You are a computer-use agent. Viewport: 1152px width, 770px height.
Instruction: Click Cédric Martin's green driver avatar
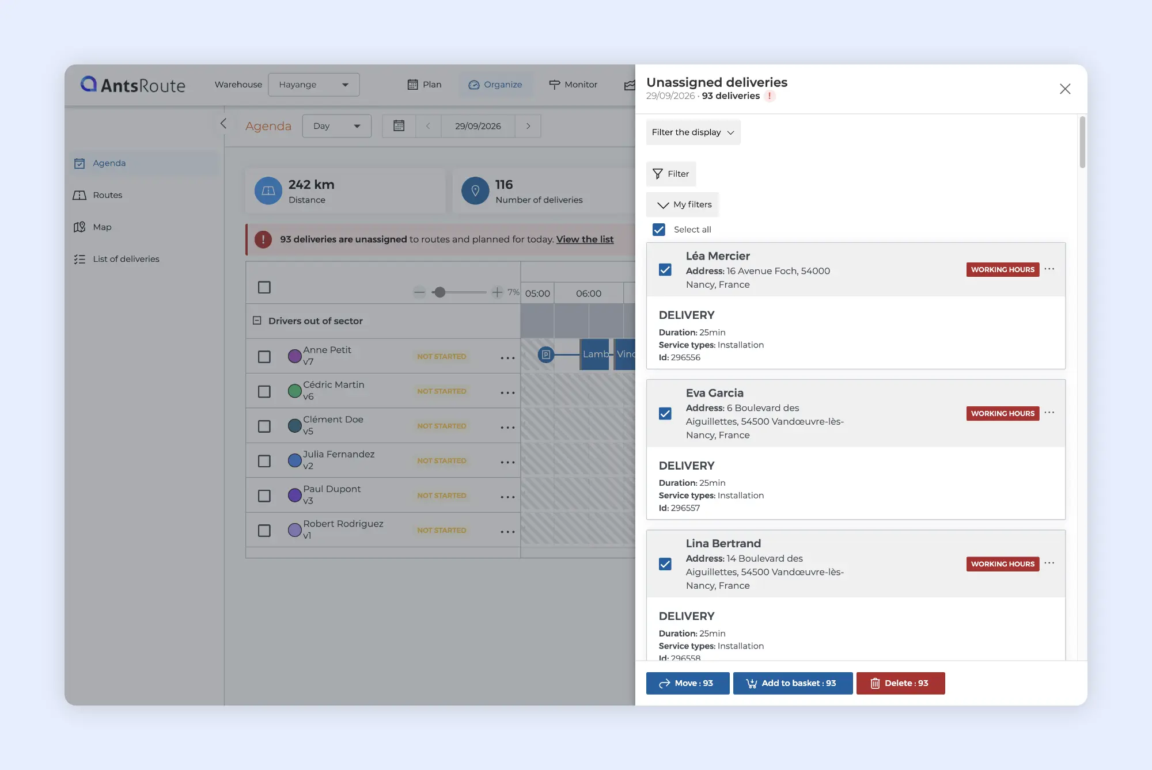[x=295, y=391]
